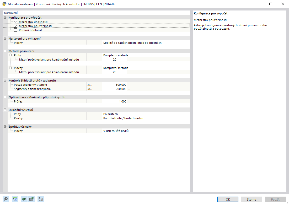Click the λlim symbol for tension segments

pyautogui.click(x=90, y=85)
